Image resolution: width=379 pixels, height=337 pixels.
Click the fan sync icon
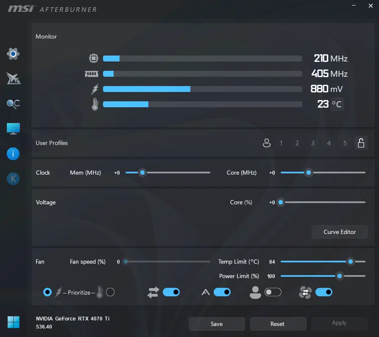[x=305, y=292]
